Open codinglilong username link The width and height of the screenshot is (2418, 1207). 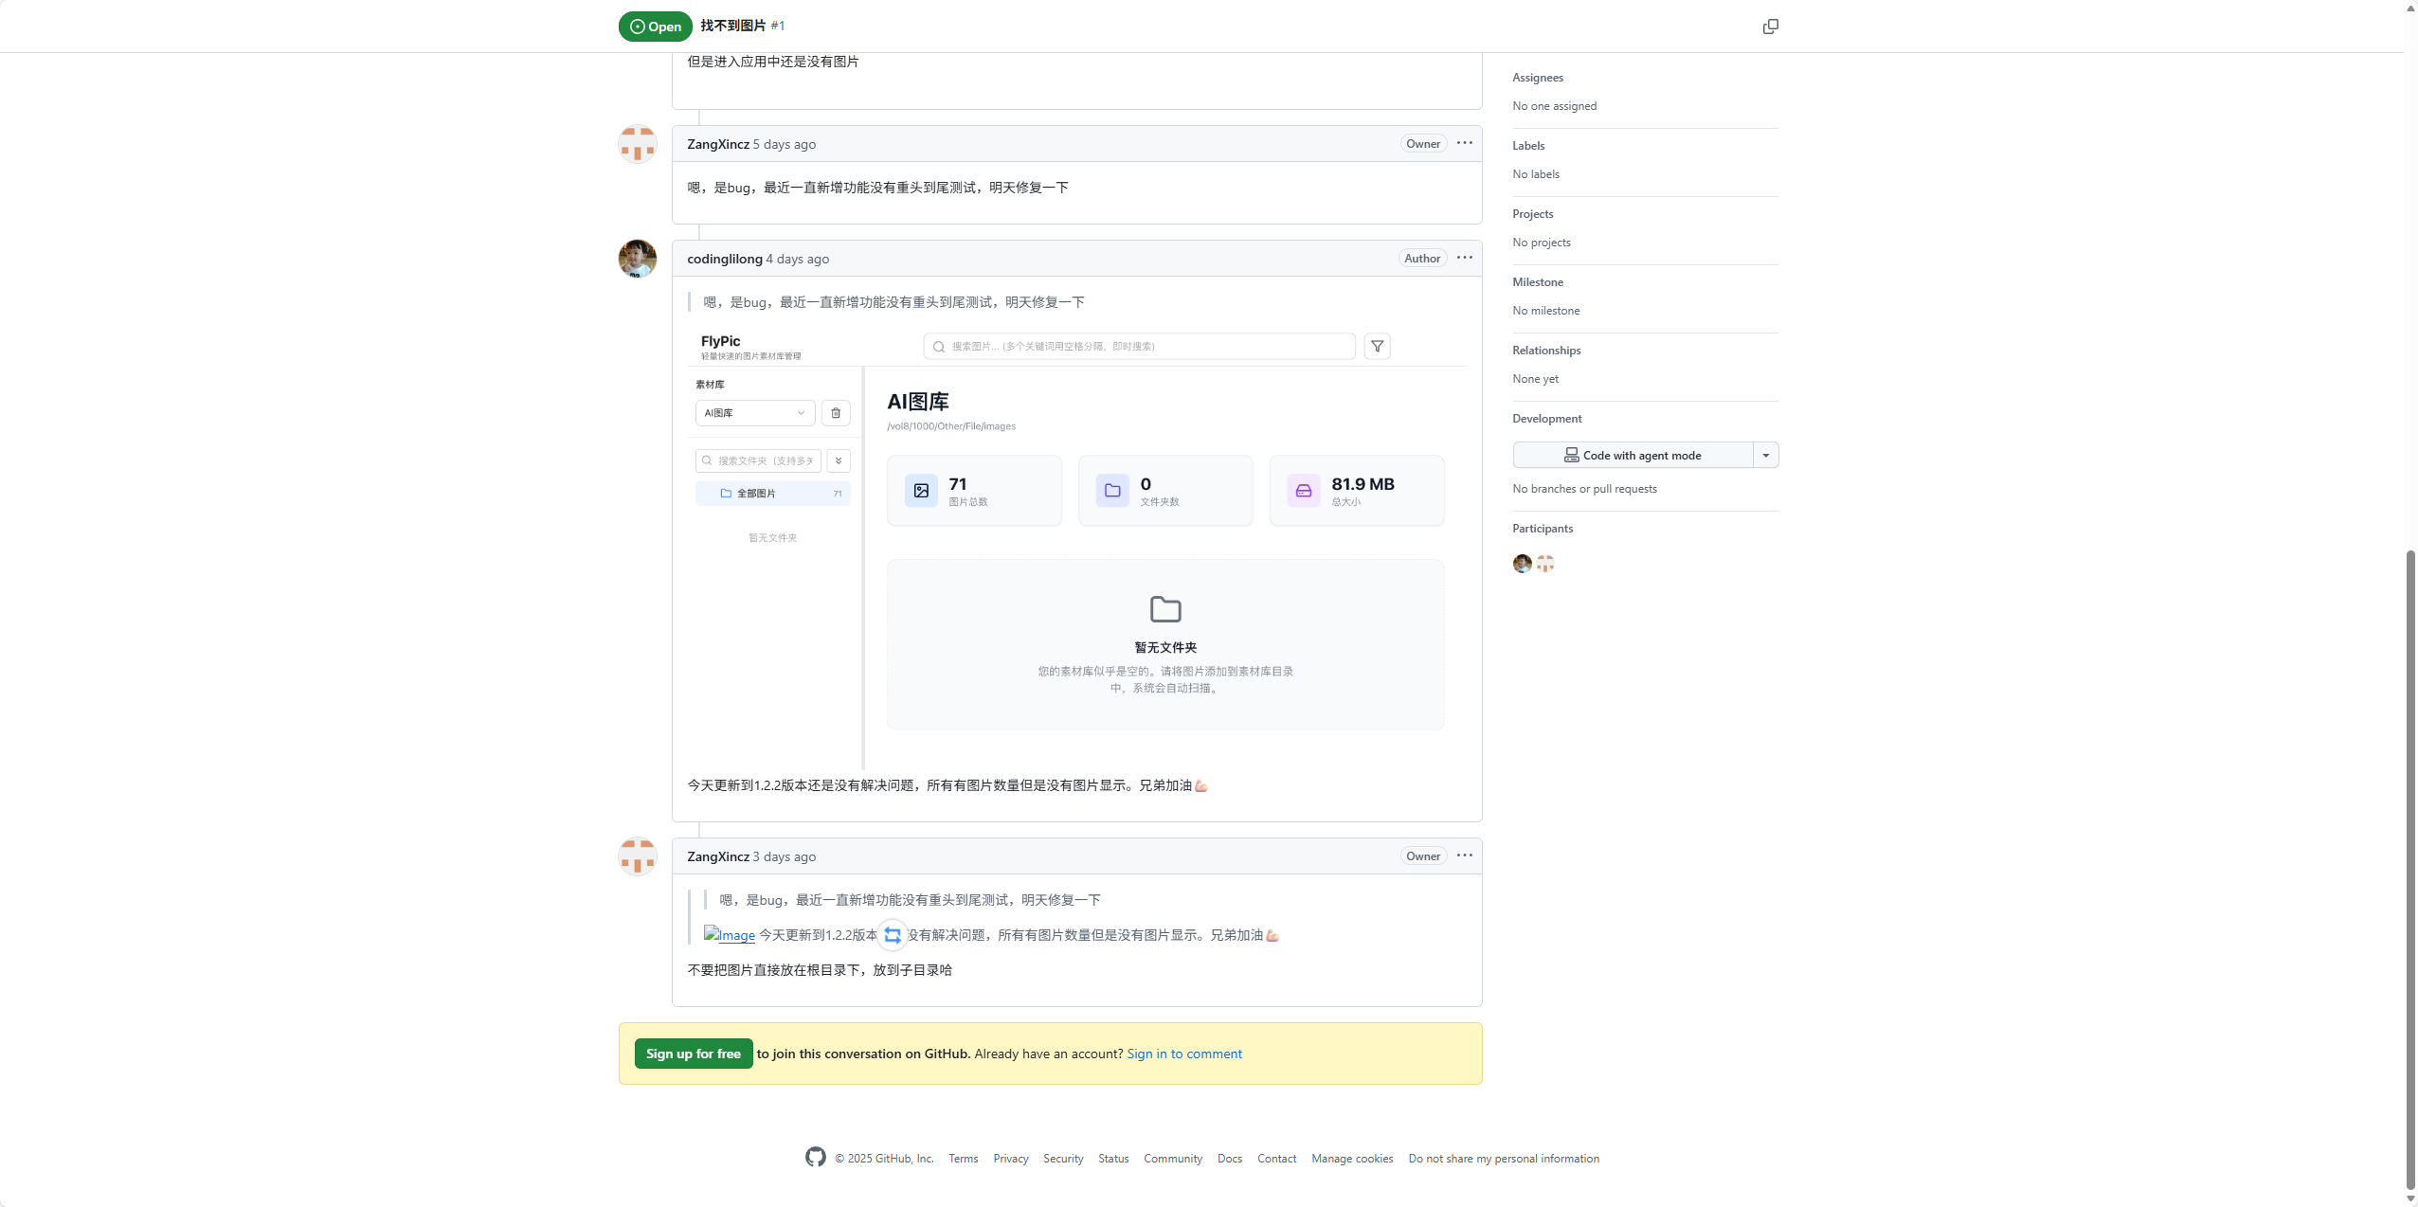(x=724, y=259)
